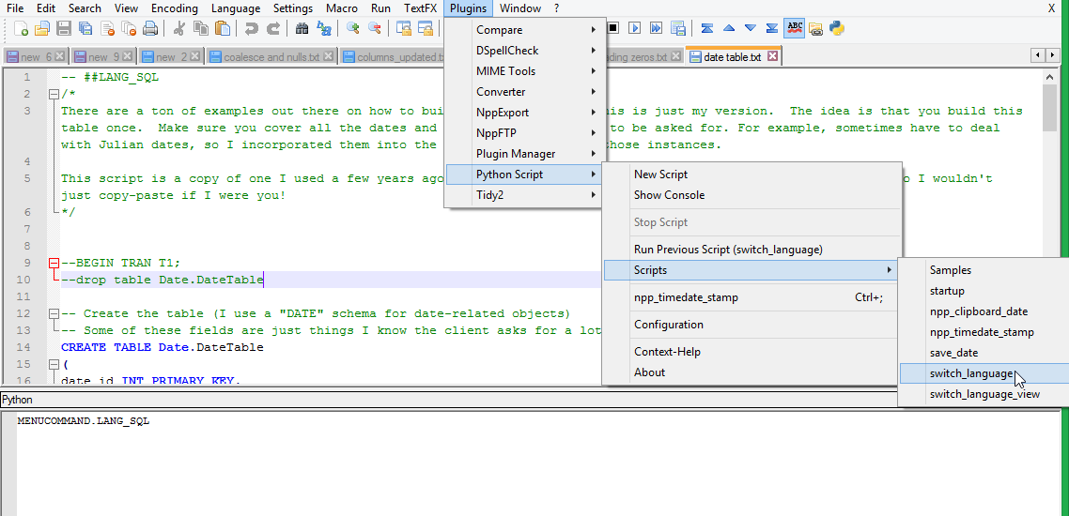Viewport: 1069px width, 516px height.
Task: Cut selection with scissors icon
Action: point(179,28)
